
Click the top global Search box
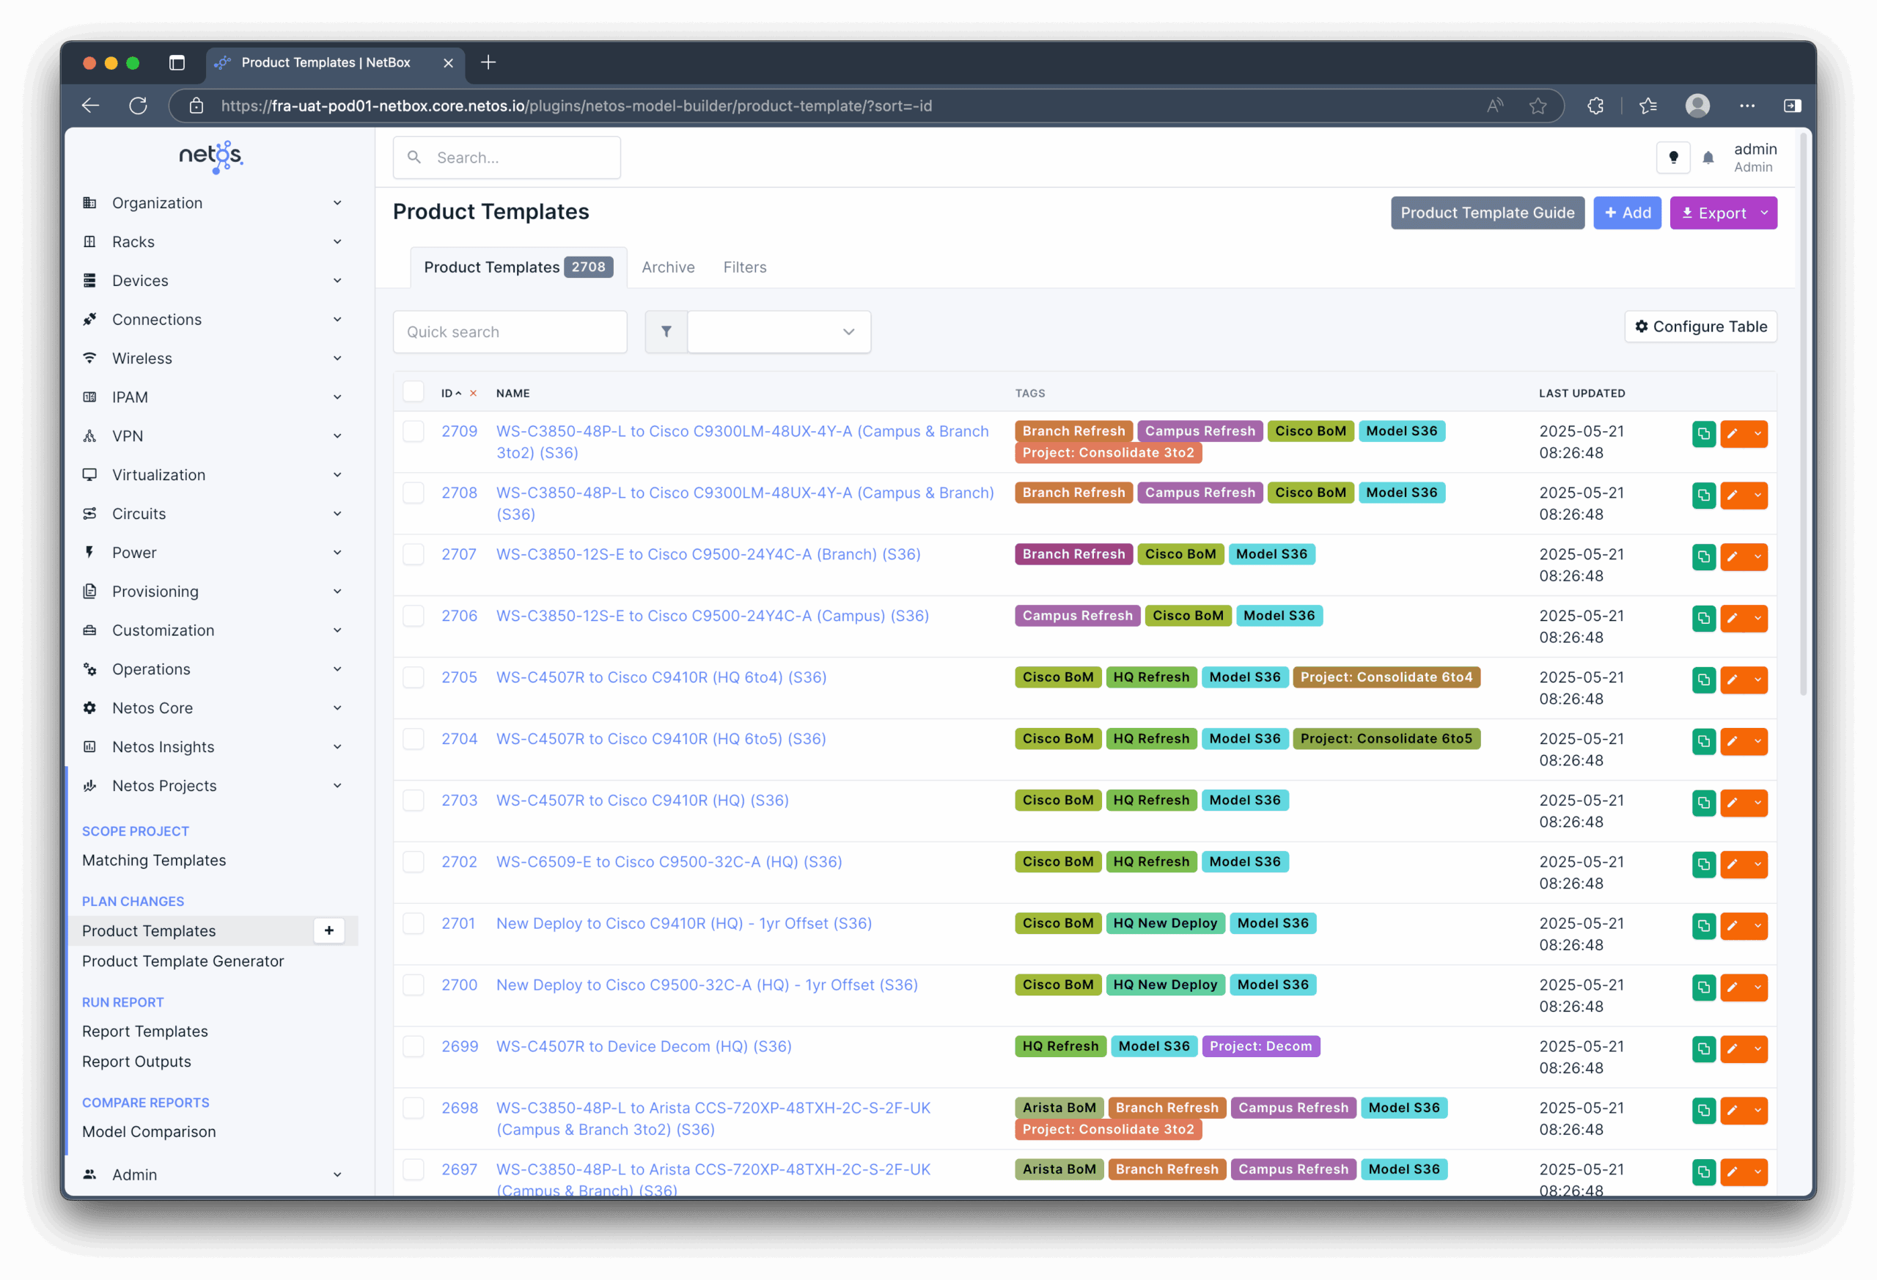pyautogui.click(x=507, y=158)
